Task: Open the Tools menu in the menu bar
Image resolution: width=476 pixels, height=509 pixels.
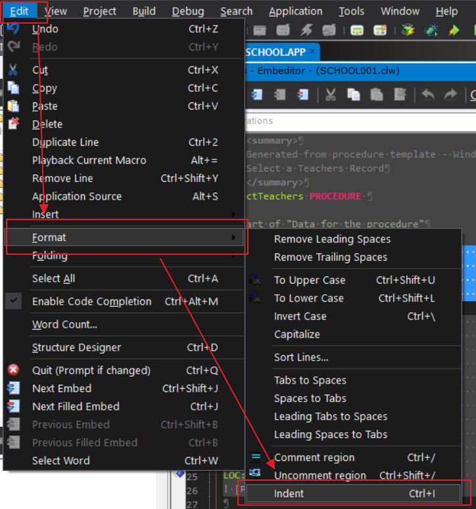Action: point(351,11)
